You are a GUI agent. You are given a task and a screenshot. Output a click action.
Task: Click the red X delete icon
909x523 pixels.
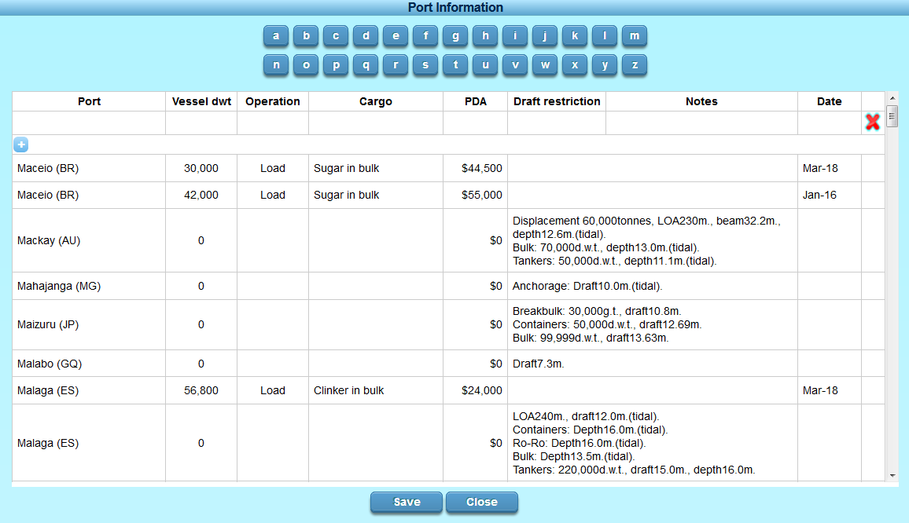click(x=873, y=122)
